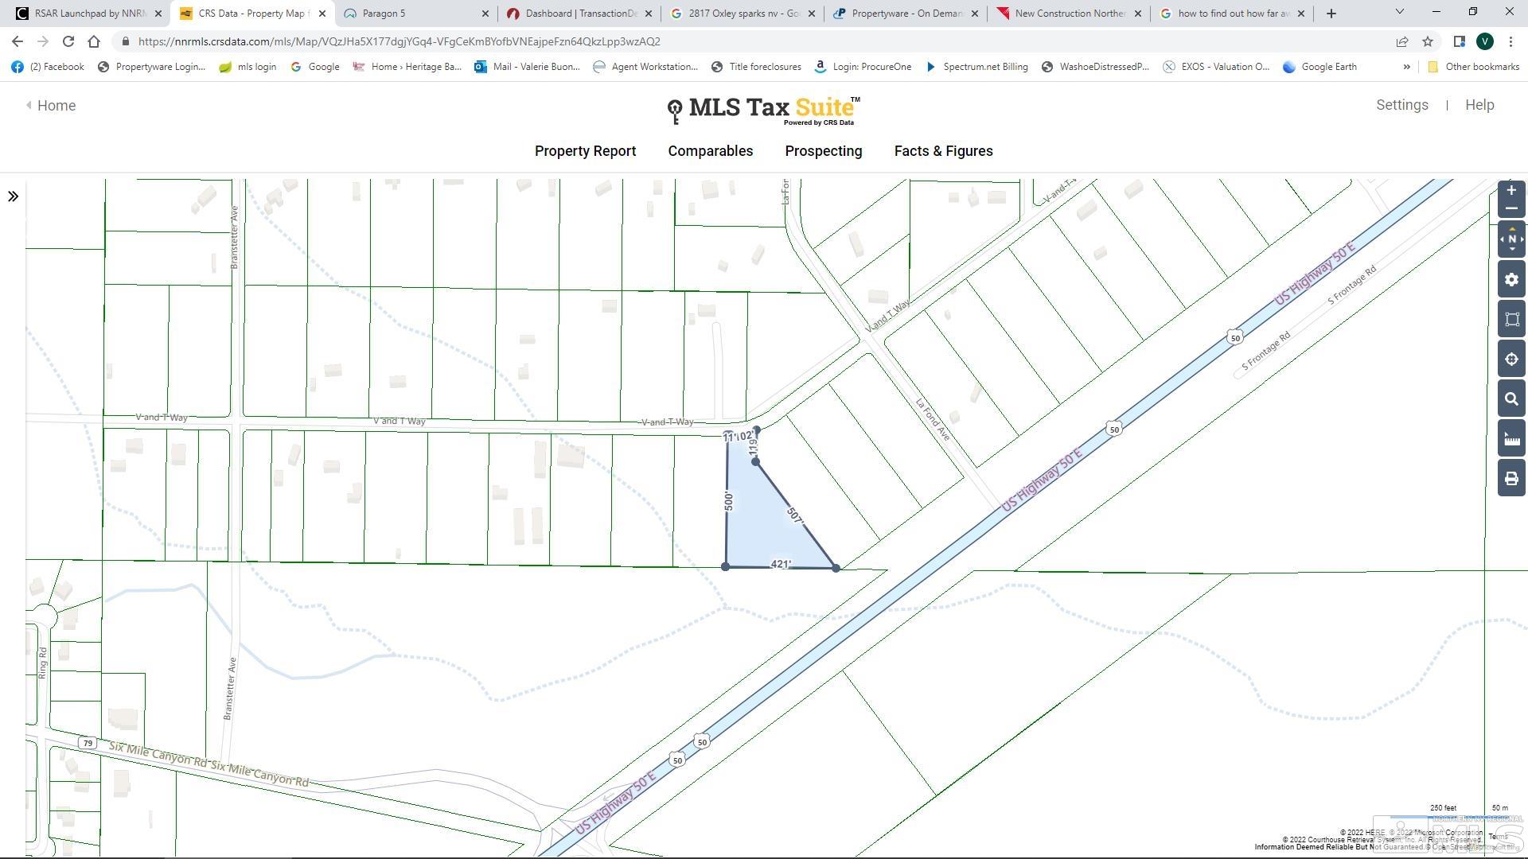1528x859 pixels.
Task: Click the locate crosshair tool
Action: click(x=1511, y=360)
